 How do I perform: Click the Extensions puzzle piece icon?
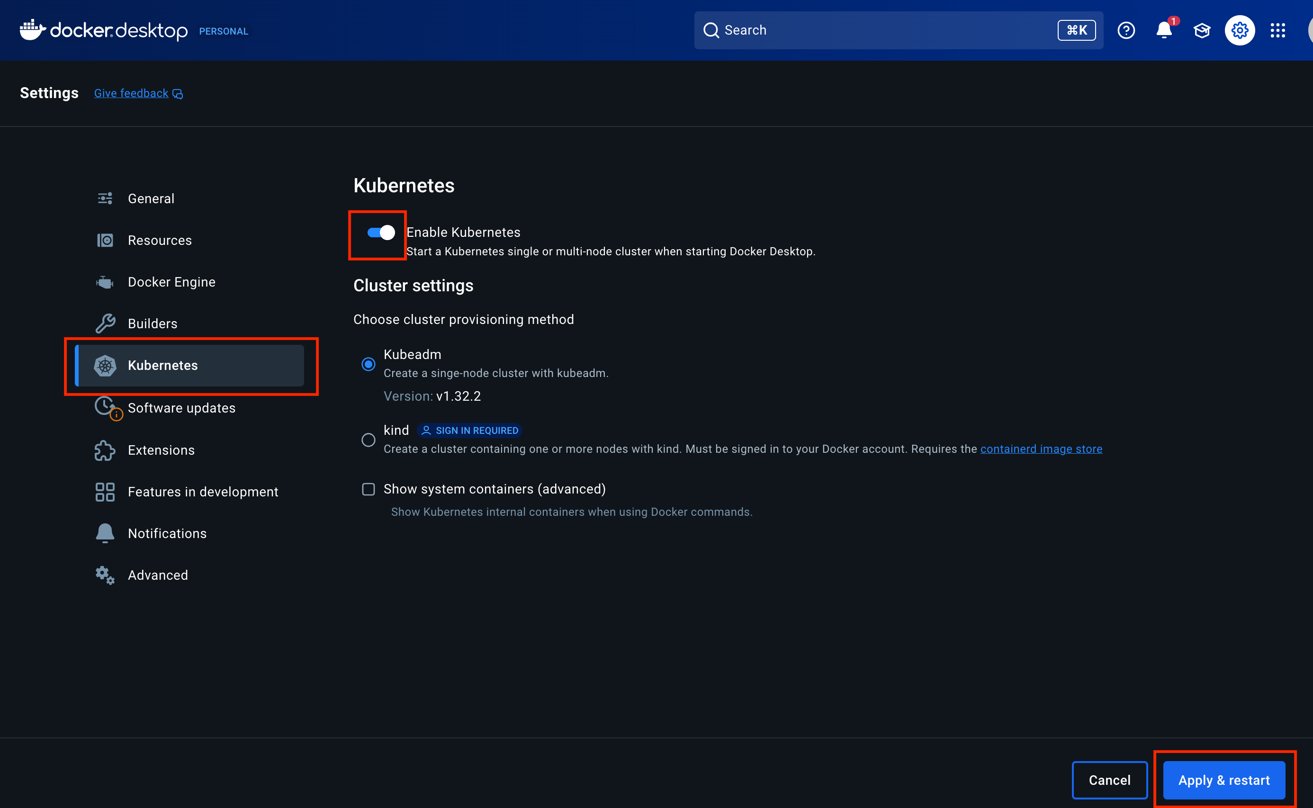pos(105,450)
